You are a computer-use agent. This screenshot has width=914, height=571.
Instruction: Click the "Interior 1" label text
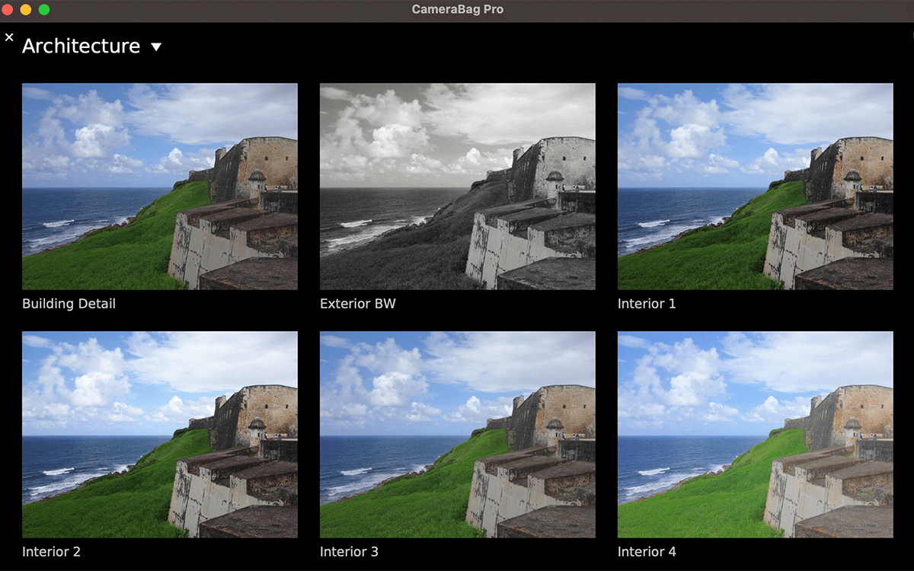[x=647, y=304]
